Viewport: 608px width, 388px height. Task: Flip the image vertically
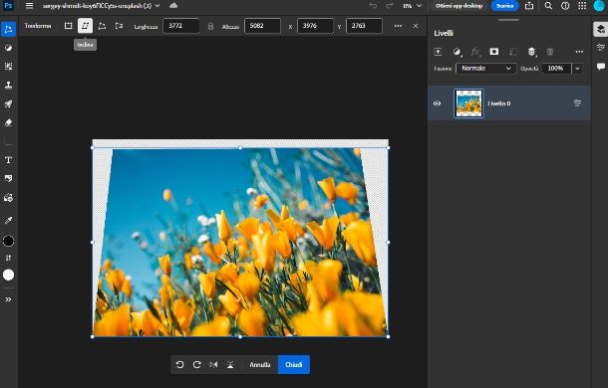coord(230,365)
